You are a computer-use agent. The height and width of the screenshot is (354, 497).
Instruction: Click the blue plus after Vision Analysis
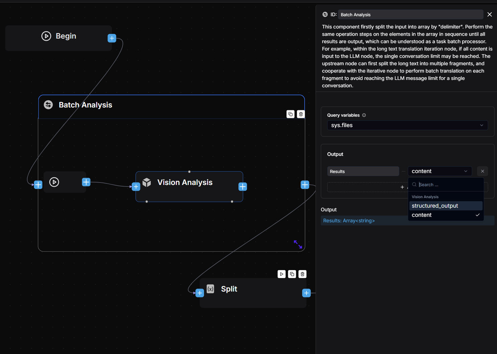[x=243, y=186]
